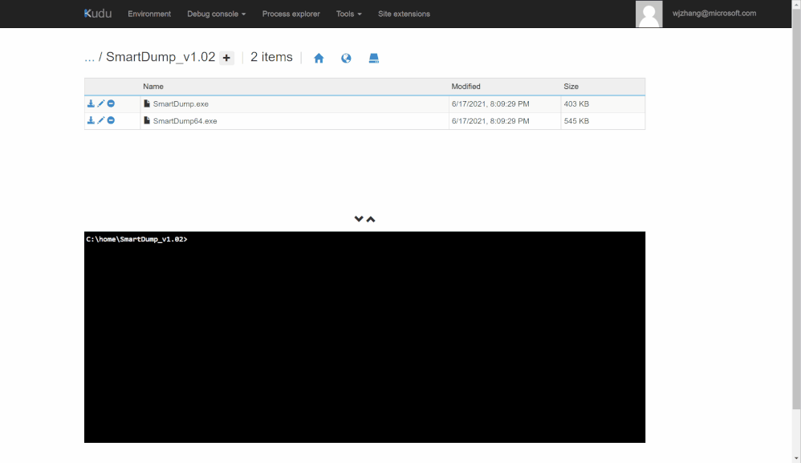This screenshot has width=801, height=463.
Task: Click the user avatar picture
Action: [649, 14]
